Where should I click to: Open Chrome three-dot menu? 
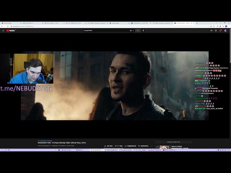[x=229, y=26]
